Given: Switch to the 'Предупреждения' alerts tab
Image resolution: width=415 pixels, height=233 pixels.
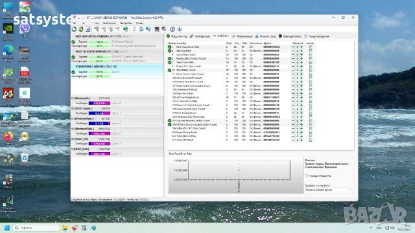Looking at the screenshot, I should tap(316, 36).
